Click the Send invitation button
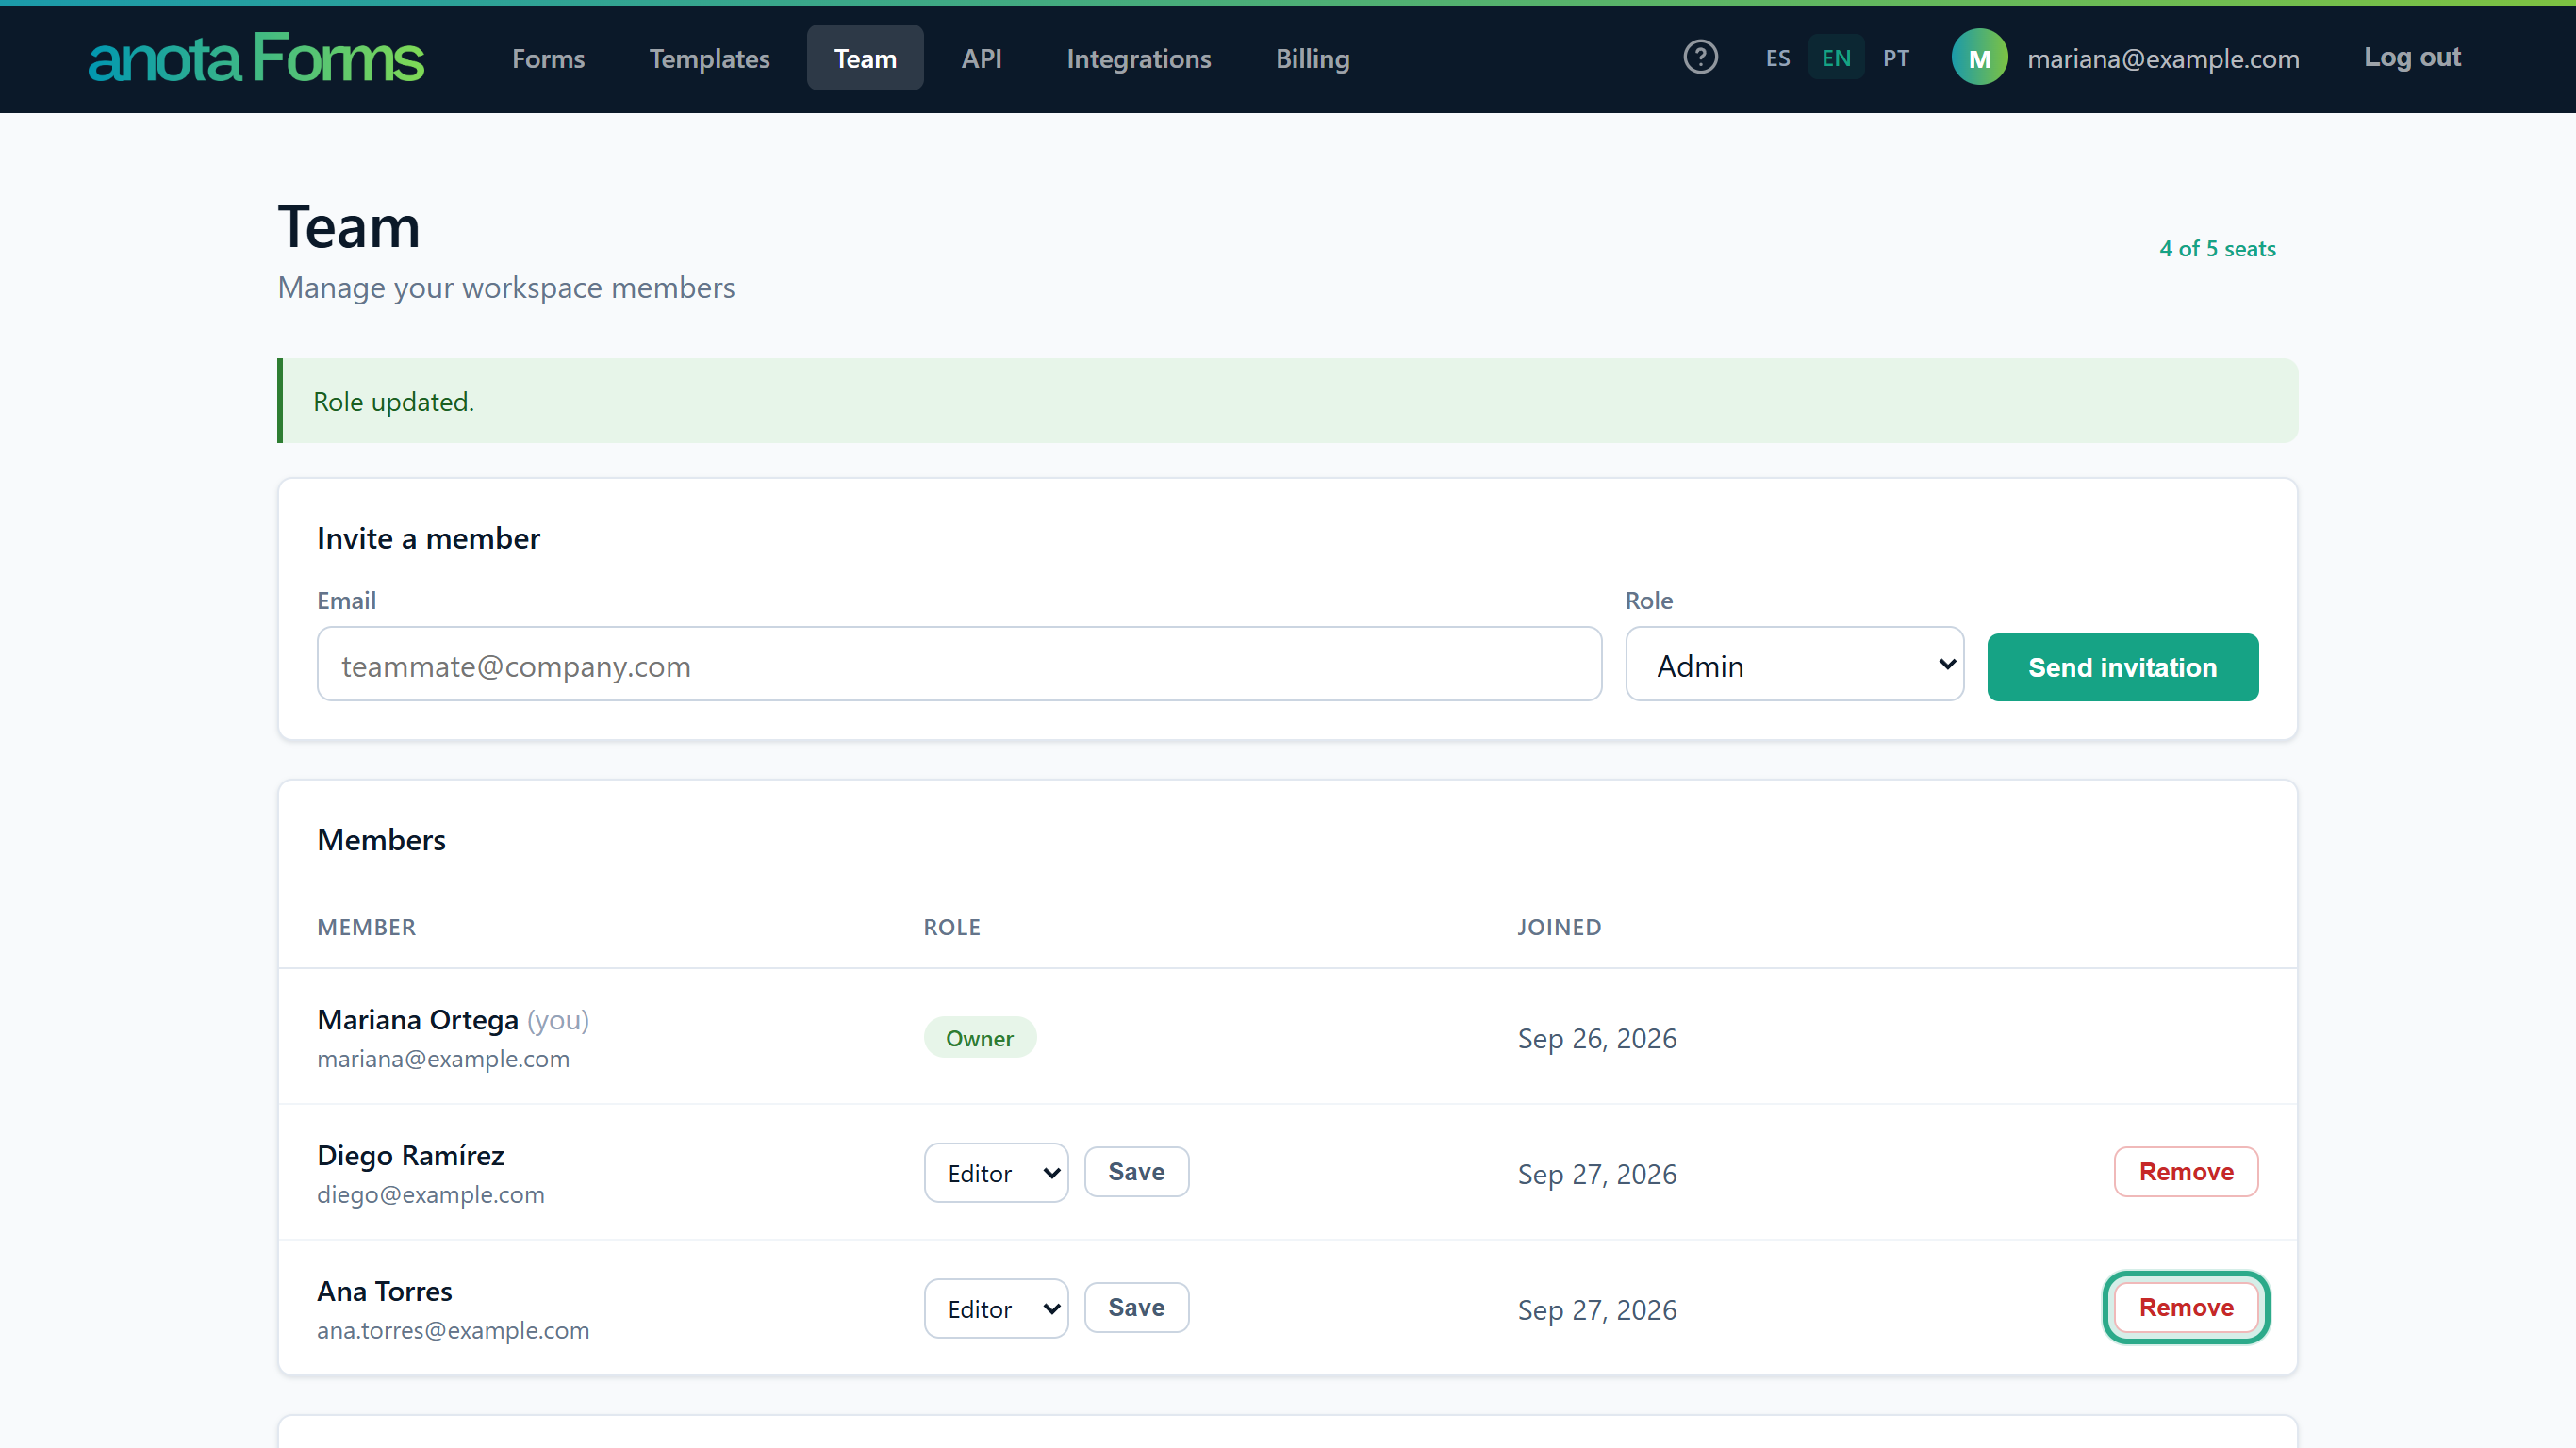This screenshot has width=2576, height=1448. coord(2122,667)
